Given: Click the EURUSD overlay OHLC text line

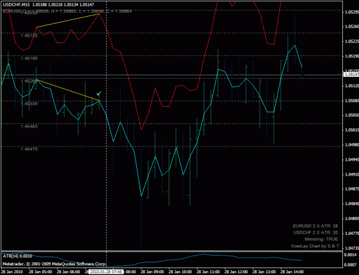Looking at the screenshot, I should [x=67, y=11].
